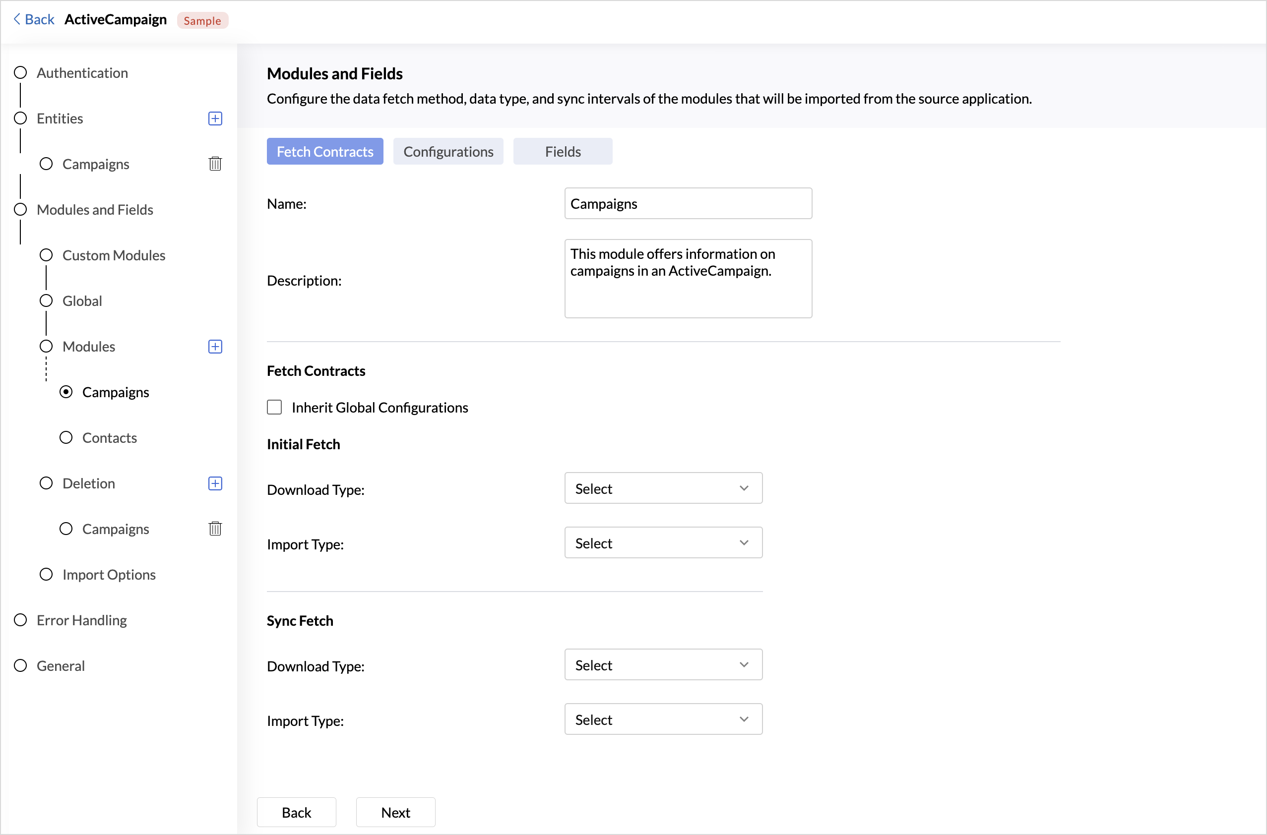Image resolution: width=1267 pixels, height=835 pixels.
Task: Switch to the Configurations tab
Action: pos(447,152)
